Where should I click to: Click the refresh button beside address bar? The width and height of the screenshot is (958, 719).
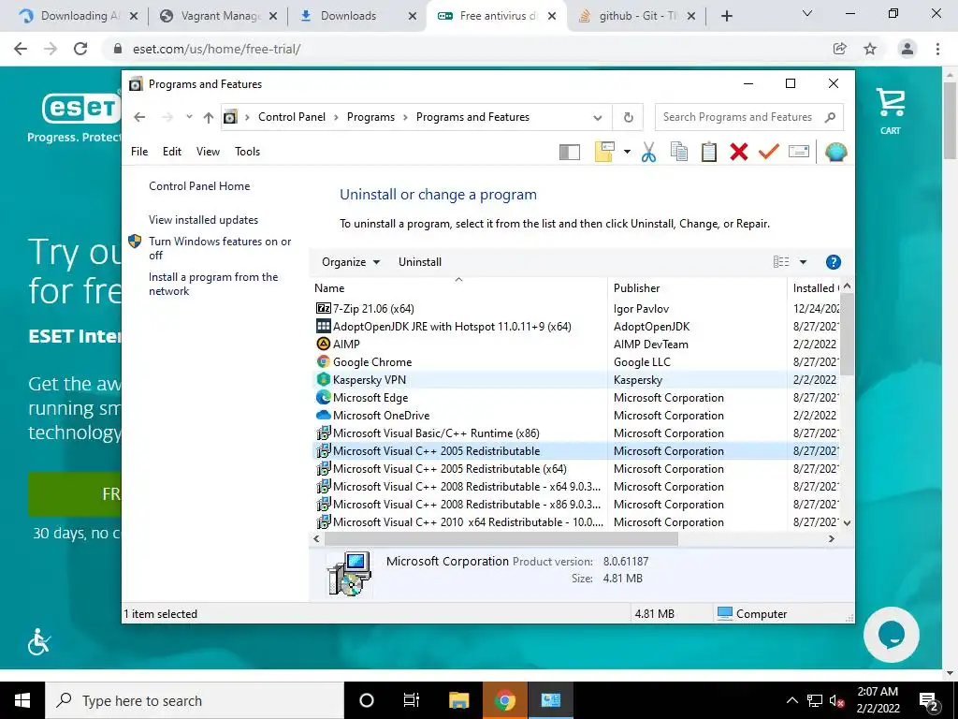point(628,117)
